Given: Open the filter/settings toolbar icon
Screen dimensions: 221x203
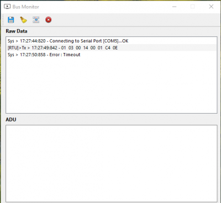Looking at the screenshot, I should pyautogui.click(x=36, y=20).
